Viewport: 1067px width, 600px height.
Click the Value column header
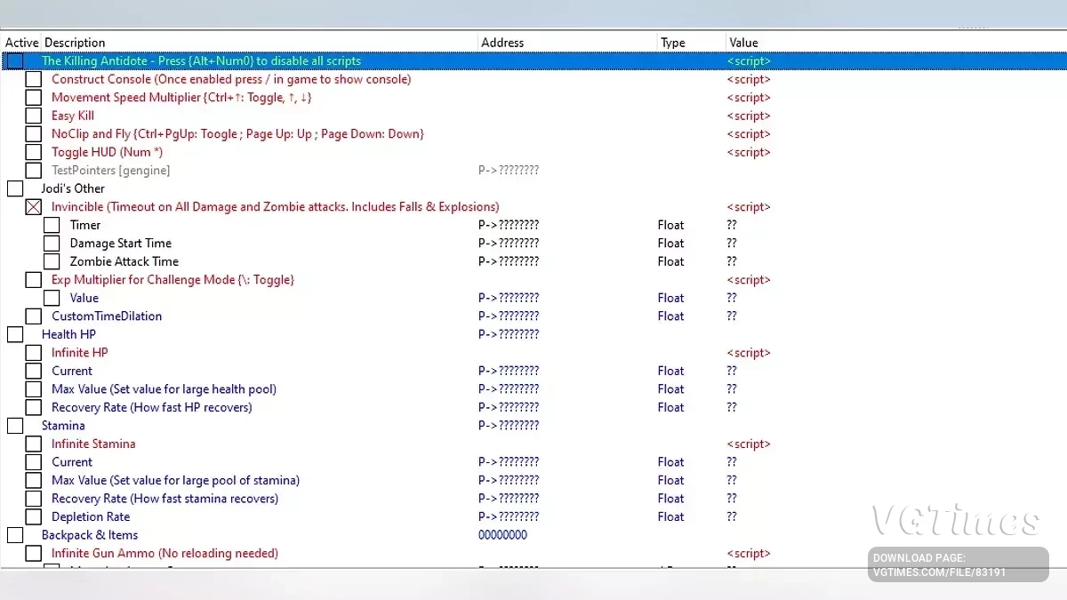(743, 43)
